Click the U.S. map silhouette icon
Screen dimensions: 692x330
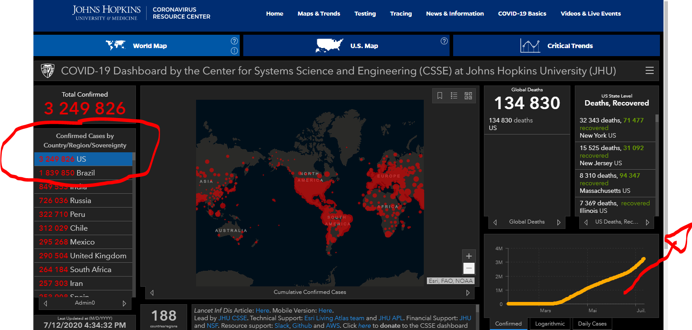(x=330, y=45)
